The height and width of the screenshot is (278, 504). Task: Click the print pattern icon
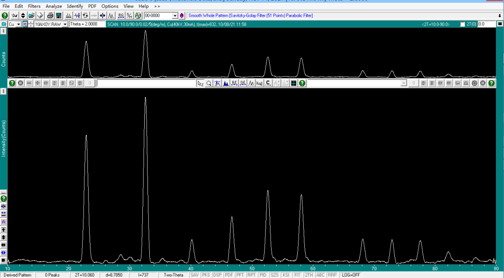pyautogui.click(x=50, y=15)
